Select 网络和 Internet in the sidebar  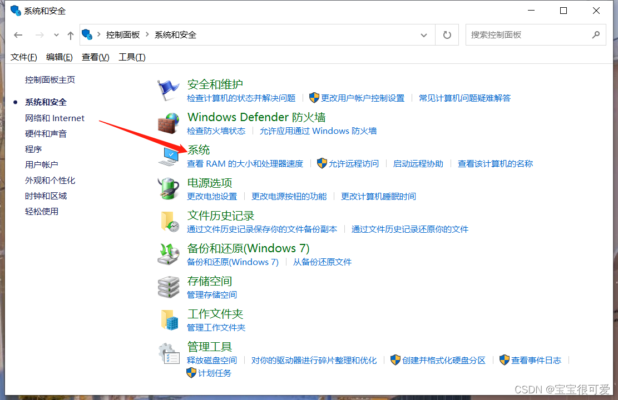55,118
